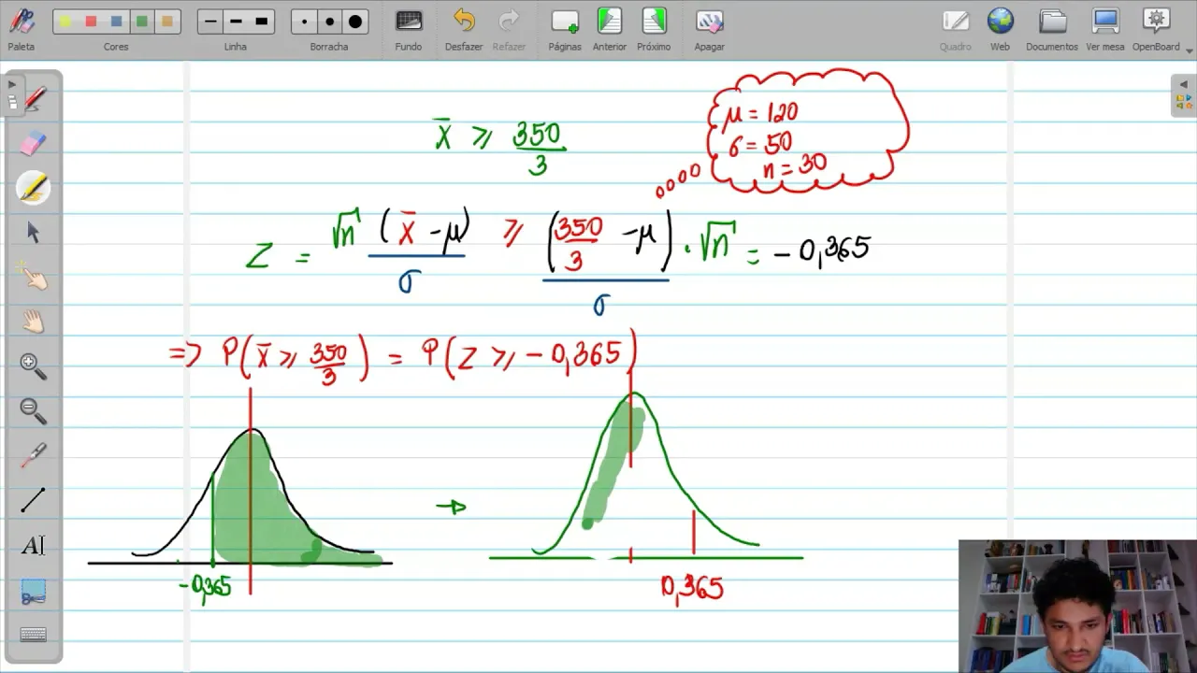1197x673 pixels.
Task: Pick the medium eraser size
Action: (x=329, y=21)
